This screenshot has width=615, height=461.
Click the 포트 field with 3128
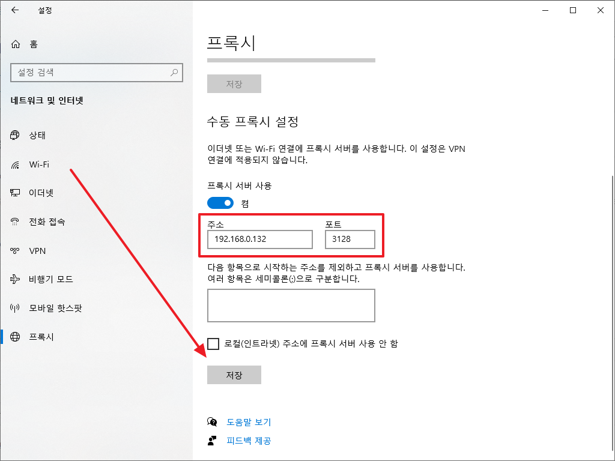click(x=350, y=239)
